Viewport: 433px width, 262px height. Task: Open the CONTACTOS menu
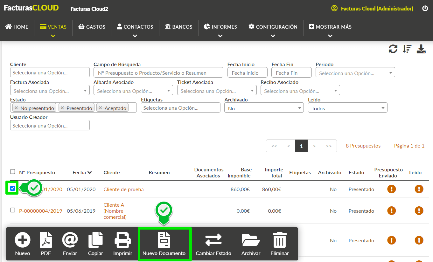[135, 27]
